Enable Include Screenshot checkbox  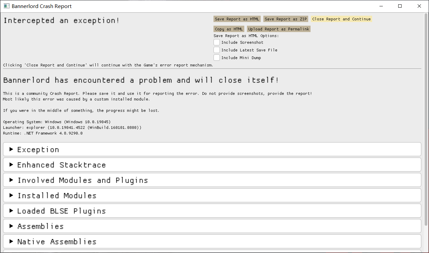pos(217,42)
